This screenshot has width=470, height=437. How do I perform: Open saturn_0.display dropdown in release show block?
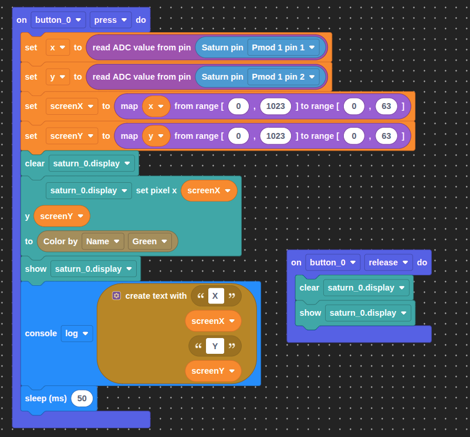pos(368,313)
